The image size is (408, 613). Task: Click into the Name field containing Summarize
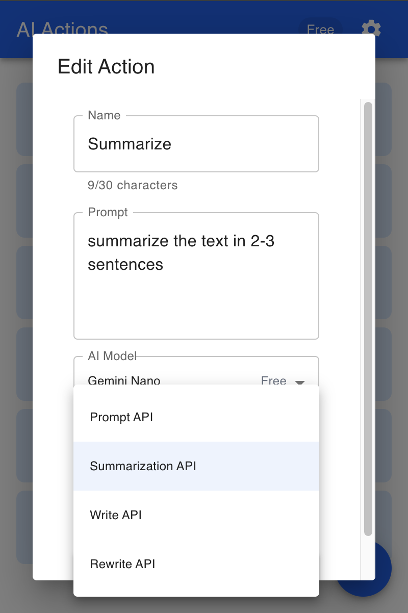196,144
